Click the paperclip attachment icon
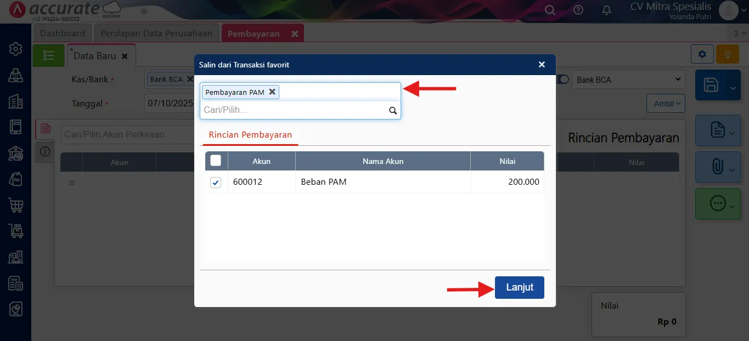 point(717,167)
